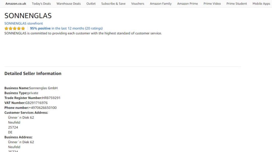Image resolution: width=272 pixels, height=152 pixels.
Task: Open Warehouse Deals in the navigation bar
Action: click(x=68, y=4)
